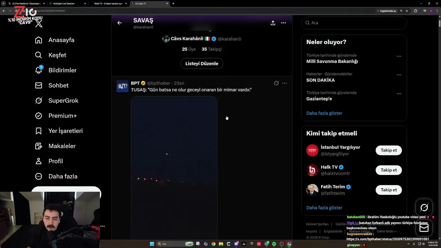The image size is (441, 248).
Task: Bookmark page with star icon
Action: pos(407,11)
